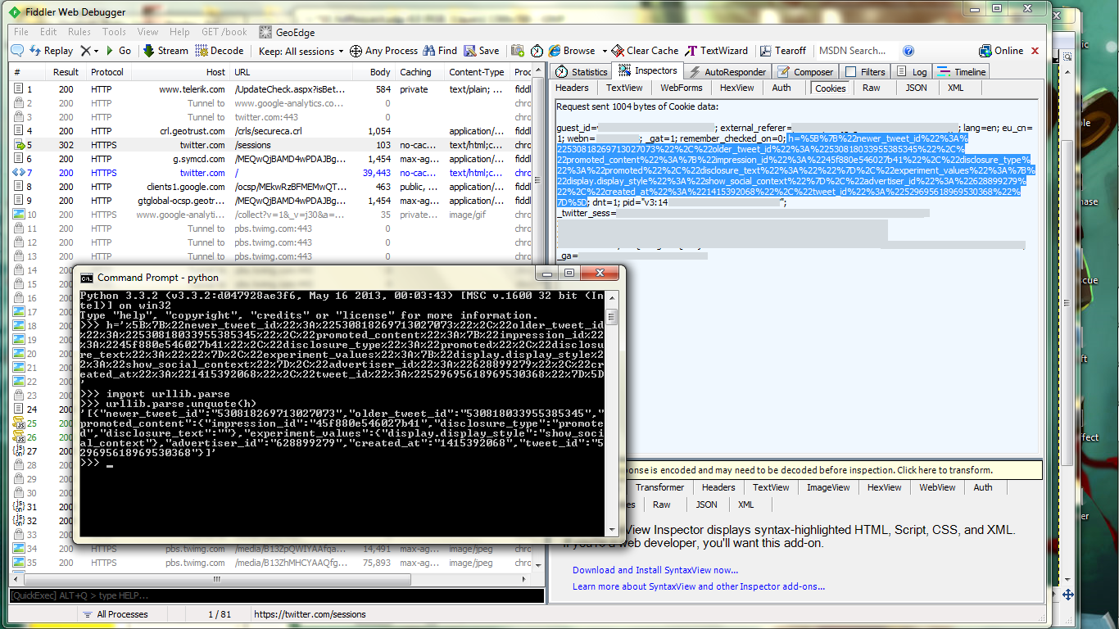This screenshot has width=1119, height=629.
Task: Open Tools menu
Action: pos(115,32)
